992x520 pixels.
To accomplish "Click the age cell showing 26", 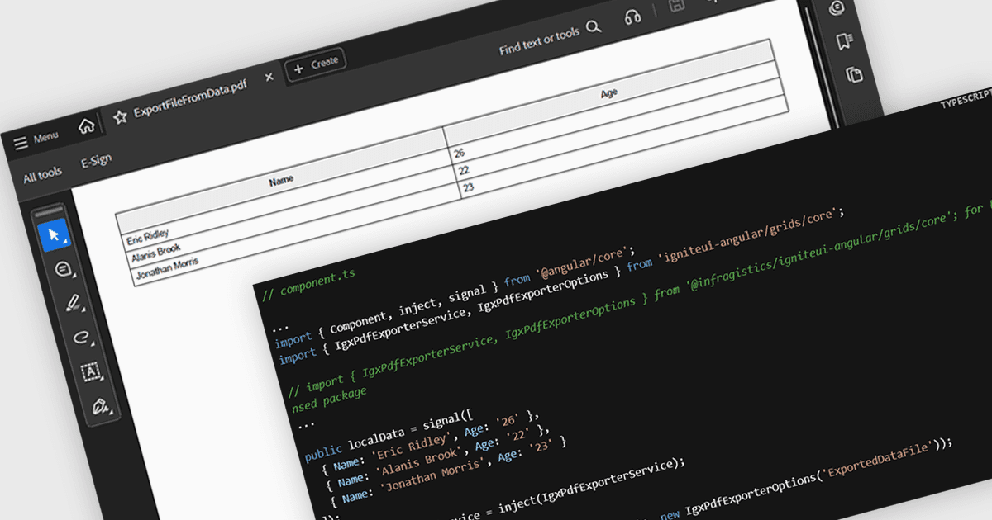I will pyautogui.click(x=459, y=153).
